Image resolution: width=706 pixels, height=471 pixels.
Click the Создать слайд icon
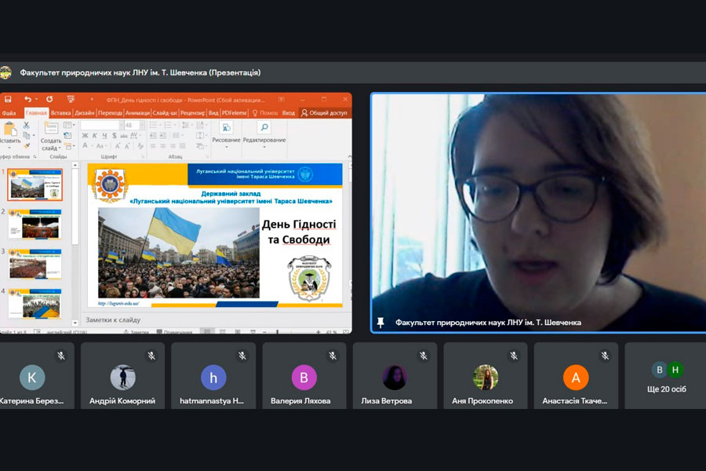[x=51, y=129]
